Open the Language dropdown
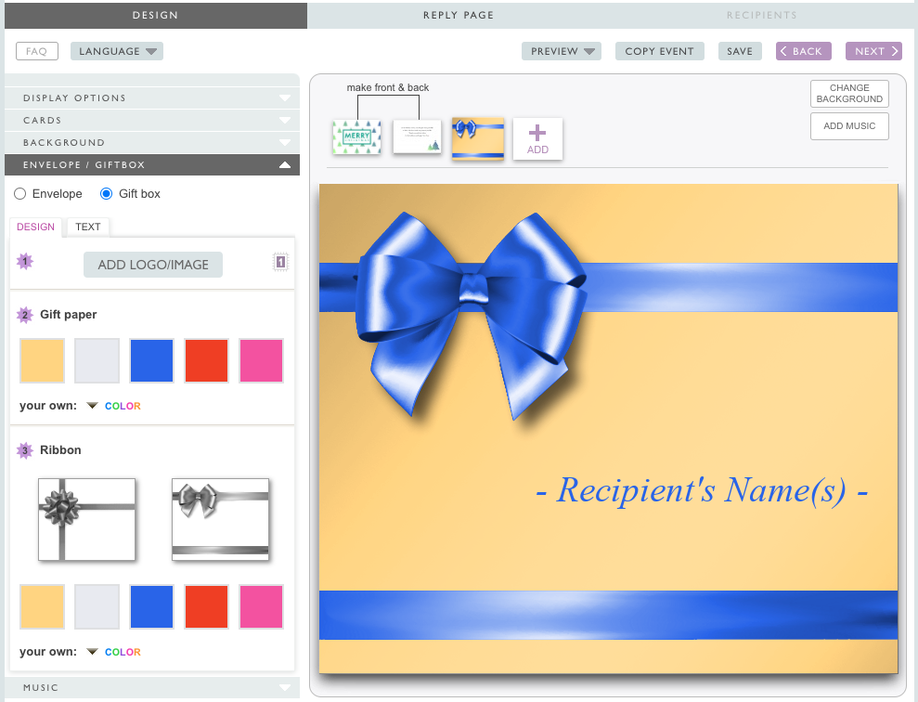This screenshot has height=702, width=918. 116,51
